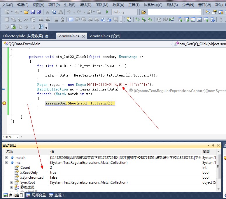Click the Save All toolbar icon
This screenshot has width=226, height=199.
point(39,12)
